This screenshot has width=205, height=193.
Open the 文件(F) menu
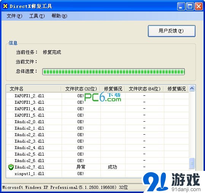pos(14,16)
